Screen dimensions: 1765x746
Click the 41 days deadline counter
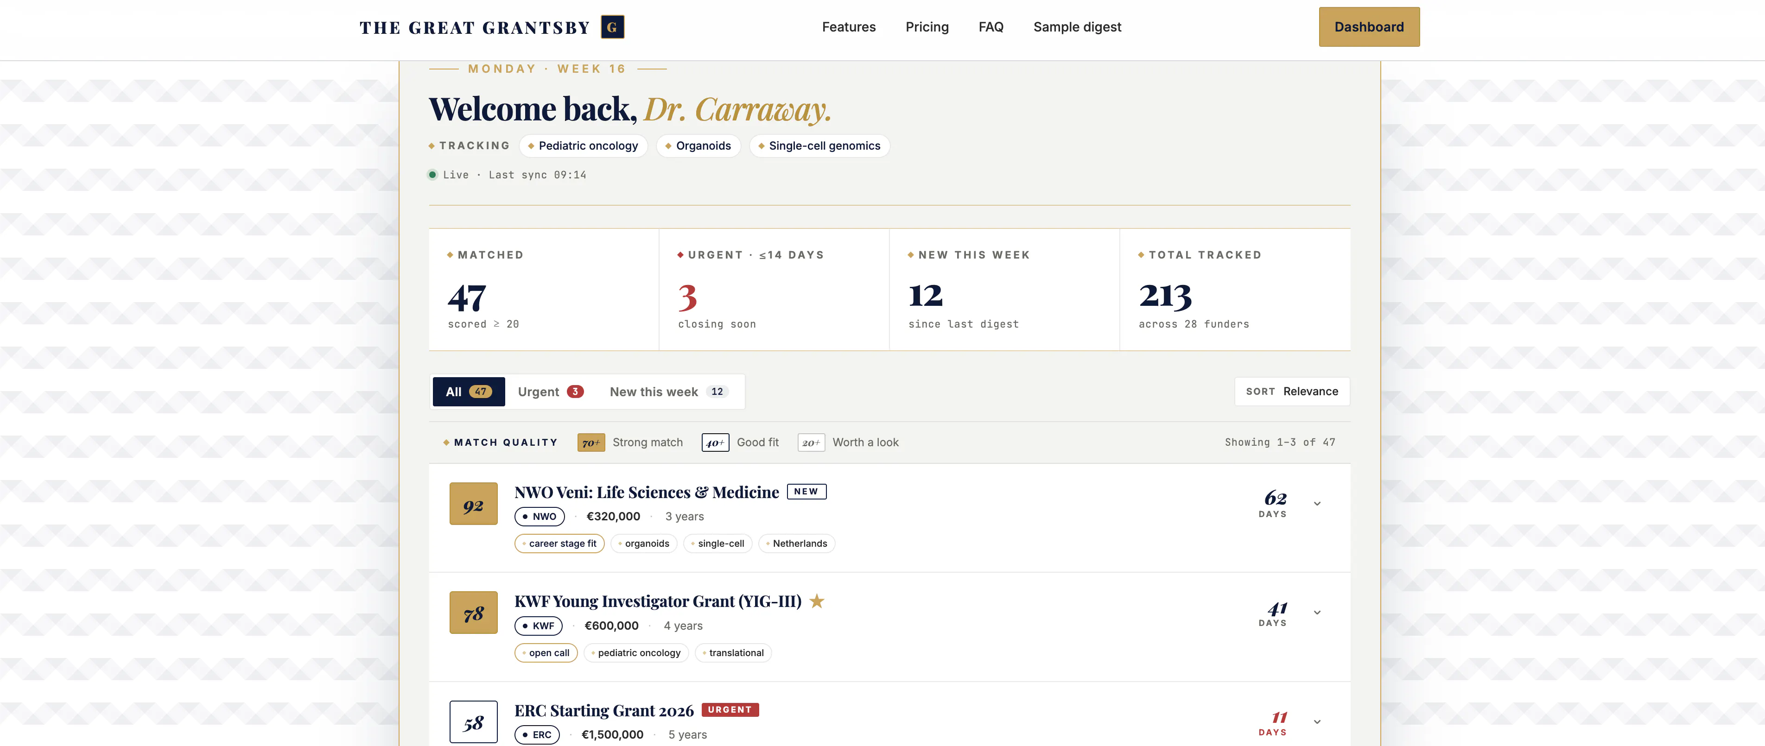(1273, 613)
